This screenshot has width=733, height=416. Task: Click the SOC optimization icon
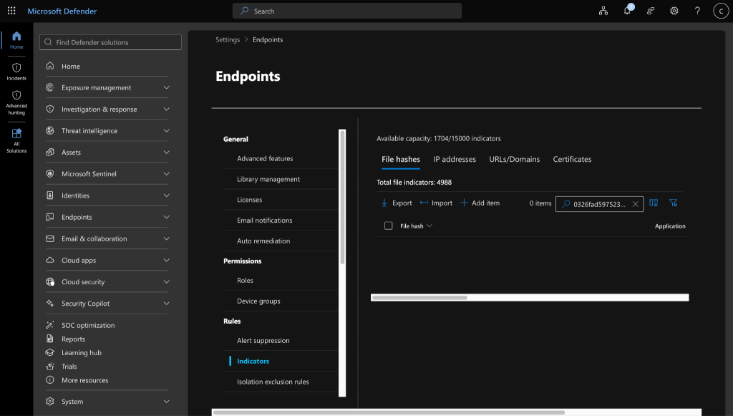[50, 325]
